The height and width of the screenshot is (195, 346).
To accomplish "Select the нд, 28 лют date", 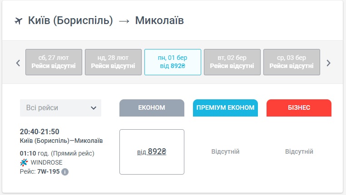I will click(x=113, y=62).
